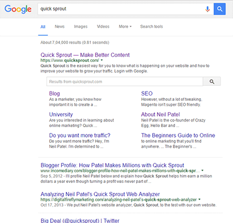Switch to the Images tab
Screen dimensions: 233x223
pos(81,27)
